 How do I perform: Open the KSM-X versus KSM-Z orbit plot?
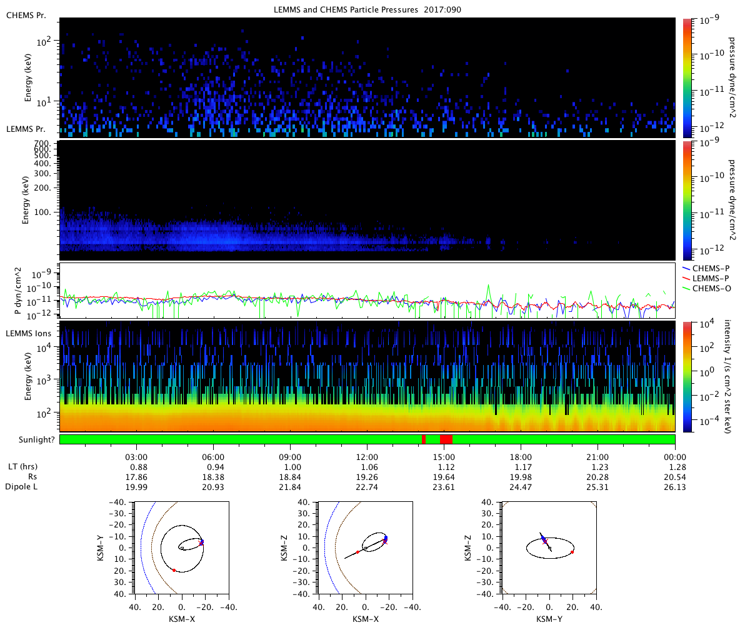[366, 547]
